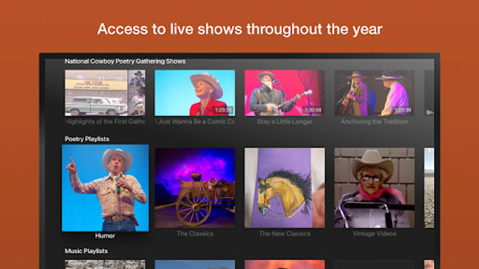Screen dimensions: 479x269
Task: Click the "Vintage Videos" playlist label
Action: pyautogui.click(x=375, y=234)
